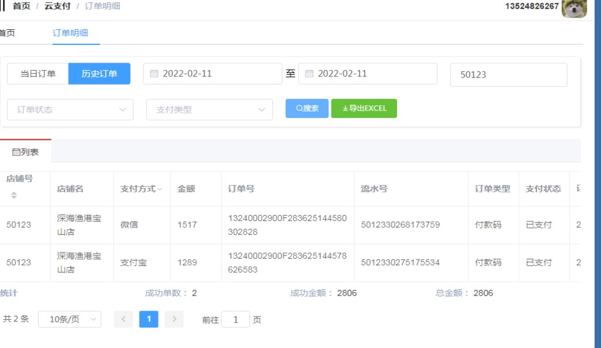Click the store number field containing 50123
Image resolution: width=601 pixels, height=348 pixels.
(508, 75)
